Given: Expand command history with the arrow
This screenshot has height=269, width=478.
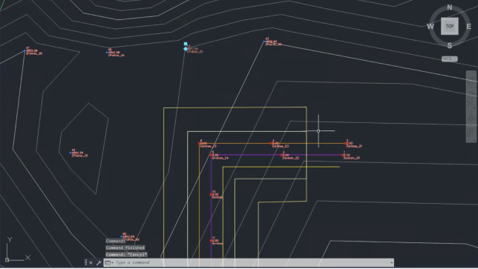Looking at the screenshot, I should coord(391,262).
